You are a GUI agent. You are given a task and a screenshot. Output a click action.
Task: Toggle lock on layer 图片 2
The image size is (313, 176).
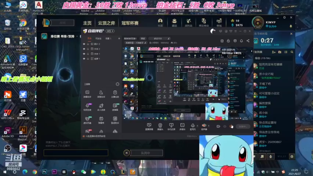click(x=88, y=44)
